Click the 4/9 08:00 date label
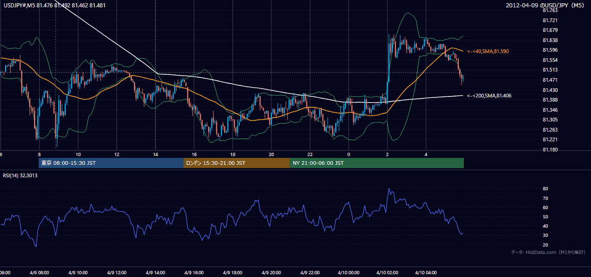Image resolution: width=591 pixels, height=277 pixels. click(40, 272)
